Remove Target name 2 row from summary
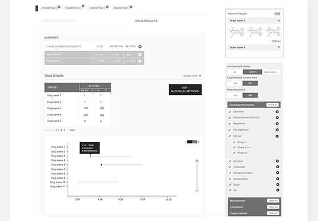This screenshot has width=318, height=221. (140, 55)
